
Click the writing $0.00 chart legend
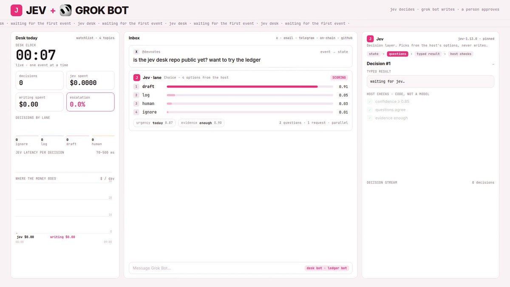(62, 237)
